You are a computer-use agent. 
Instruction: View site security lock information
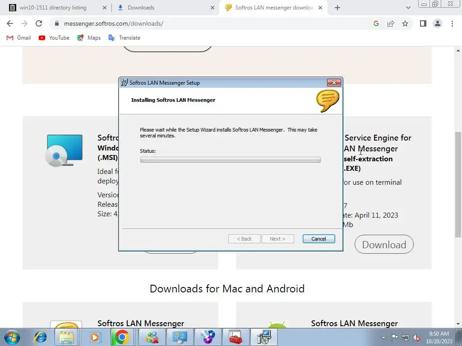click(x=56, y=23)
